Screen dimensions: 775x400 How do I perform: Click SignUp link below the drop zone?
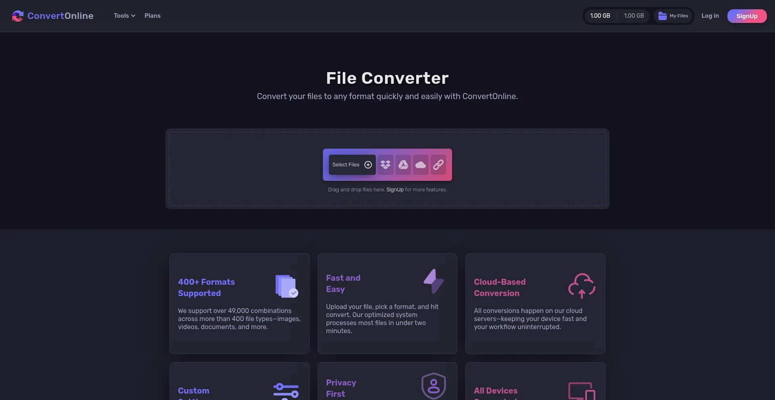coord(395,190)
